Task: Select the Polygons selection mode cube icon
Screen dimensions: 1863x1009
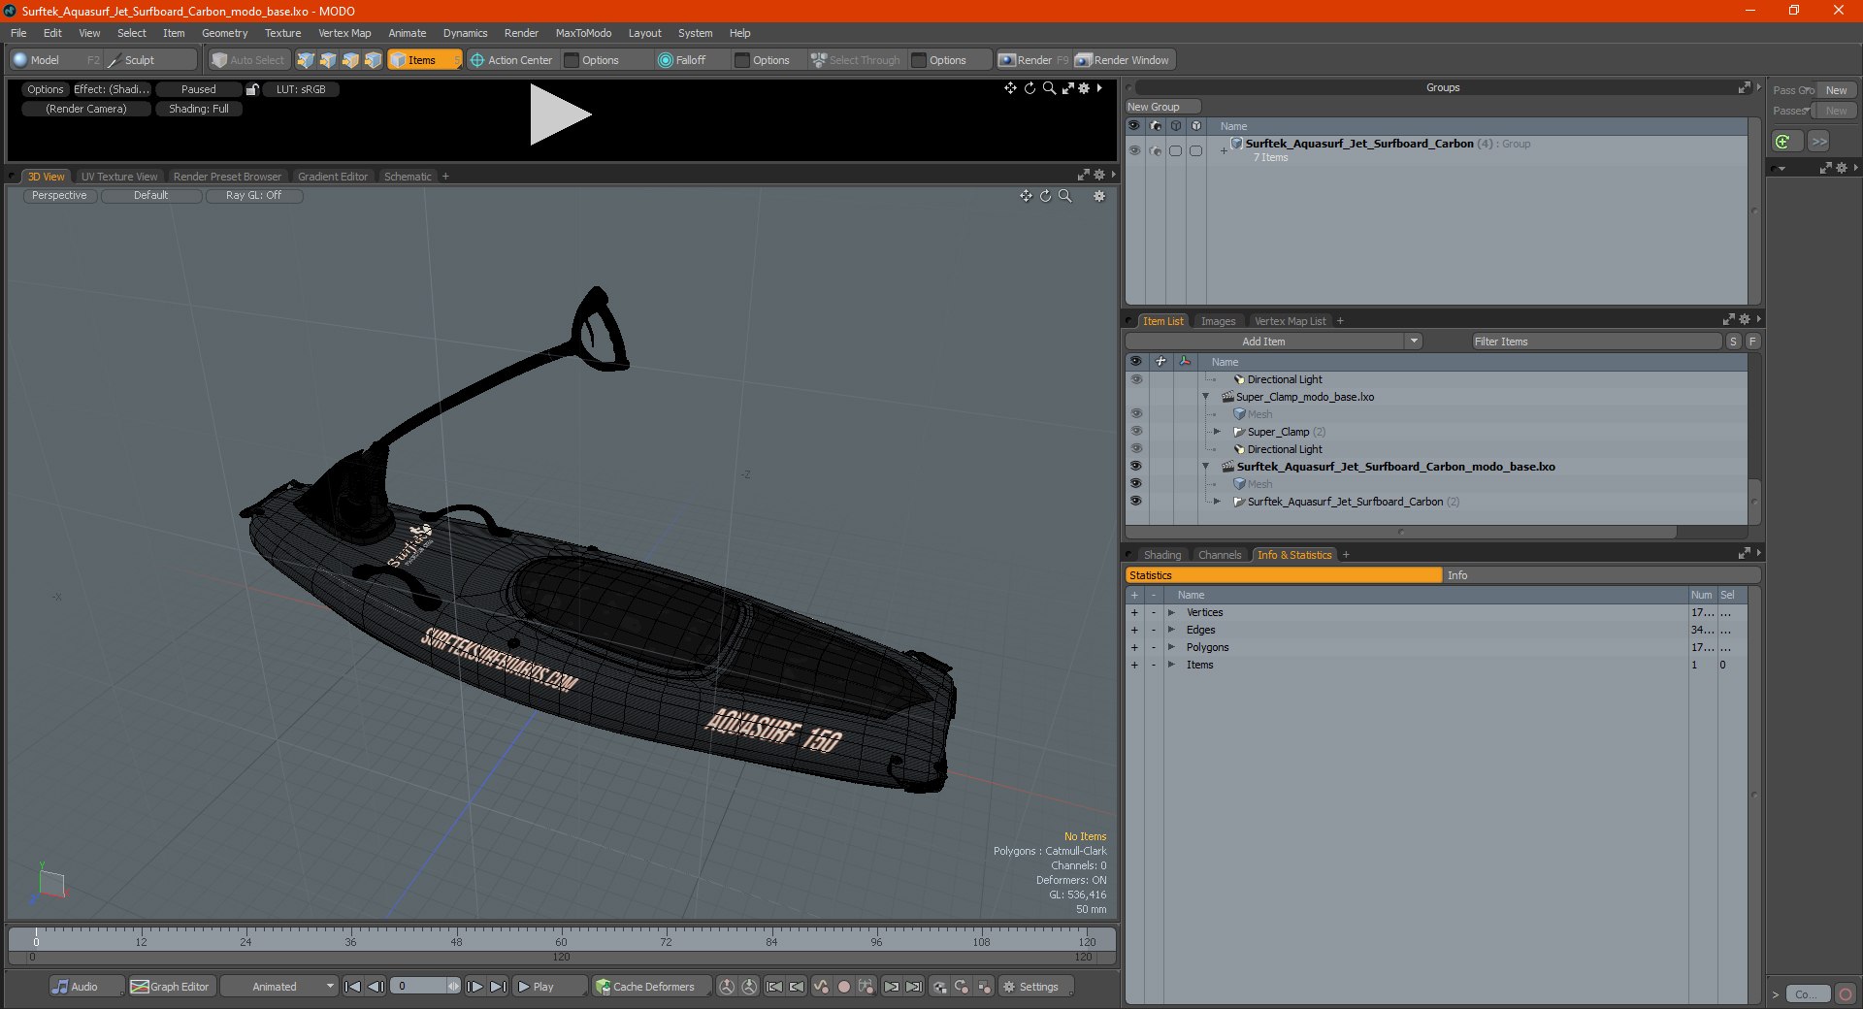Action: (350, 60)
